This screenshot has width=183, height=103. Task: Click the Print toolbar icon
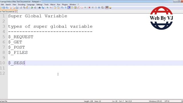pyautogui.click(x=17, y=8)
